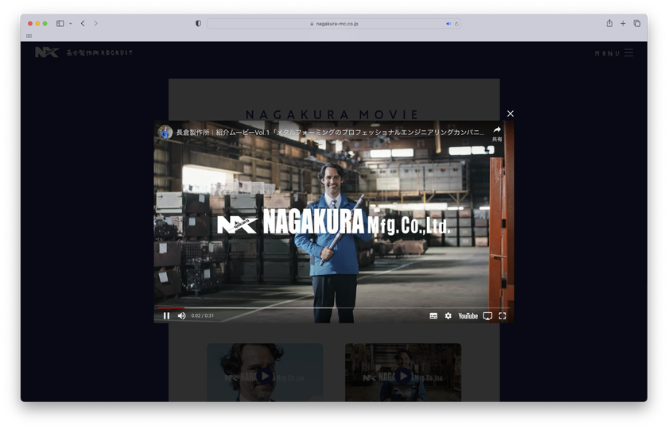This screenshot has height=429, width=668.
Task: Pause the YouTube video
Action: point(166,316)
